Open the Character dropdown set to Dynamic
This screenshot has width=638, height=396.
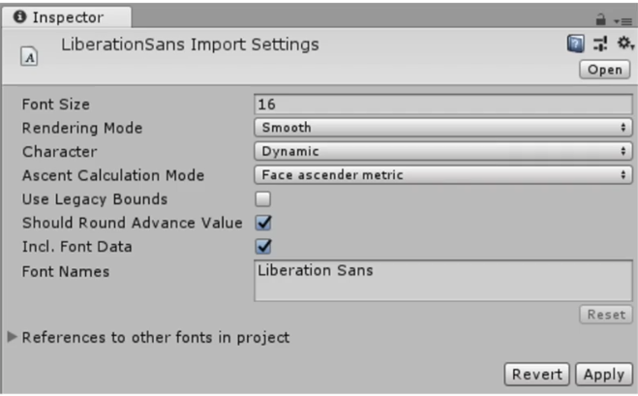(442, 152)
